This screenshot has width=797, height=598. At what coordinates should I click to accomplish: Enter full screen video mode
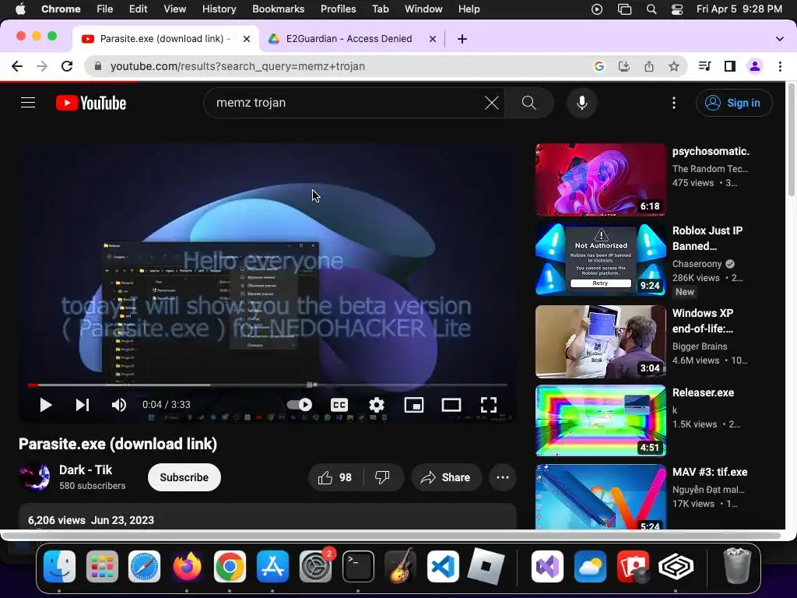click(489, 405)
